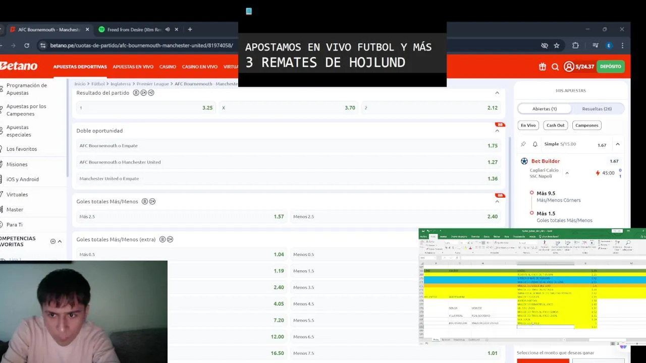Screen dimensions: 646x363
Task: Click the crossed-out eye icon in the address bar
Action: tap(545, 45)
